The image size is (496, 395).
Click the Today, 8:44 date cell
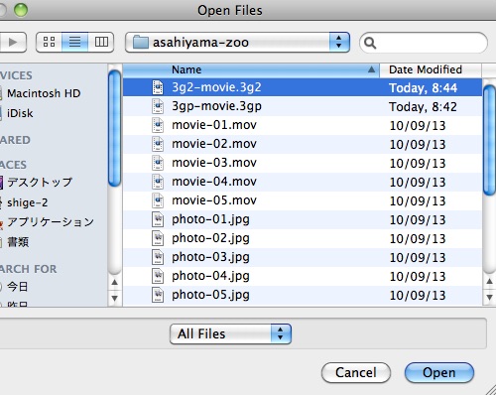point(424,88)
